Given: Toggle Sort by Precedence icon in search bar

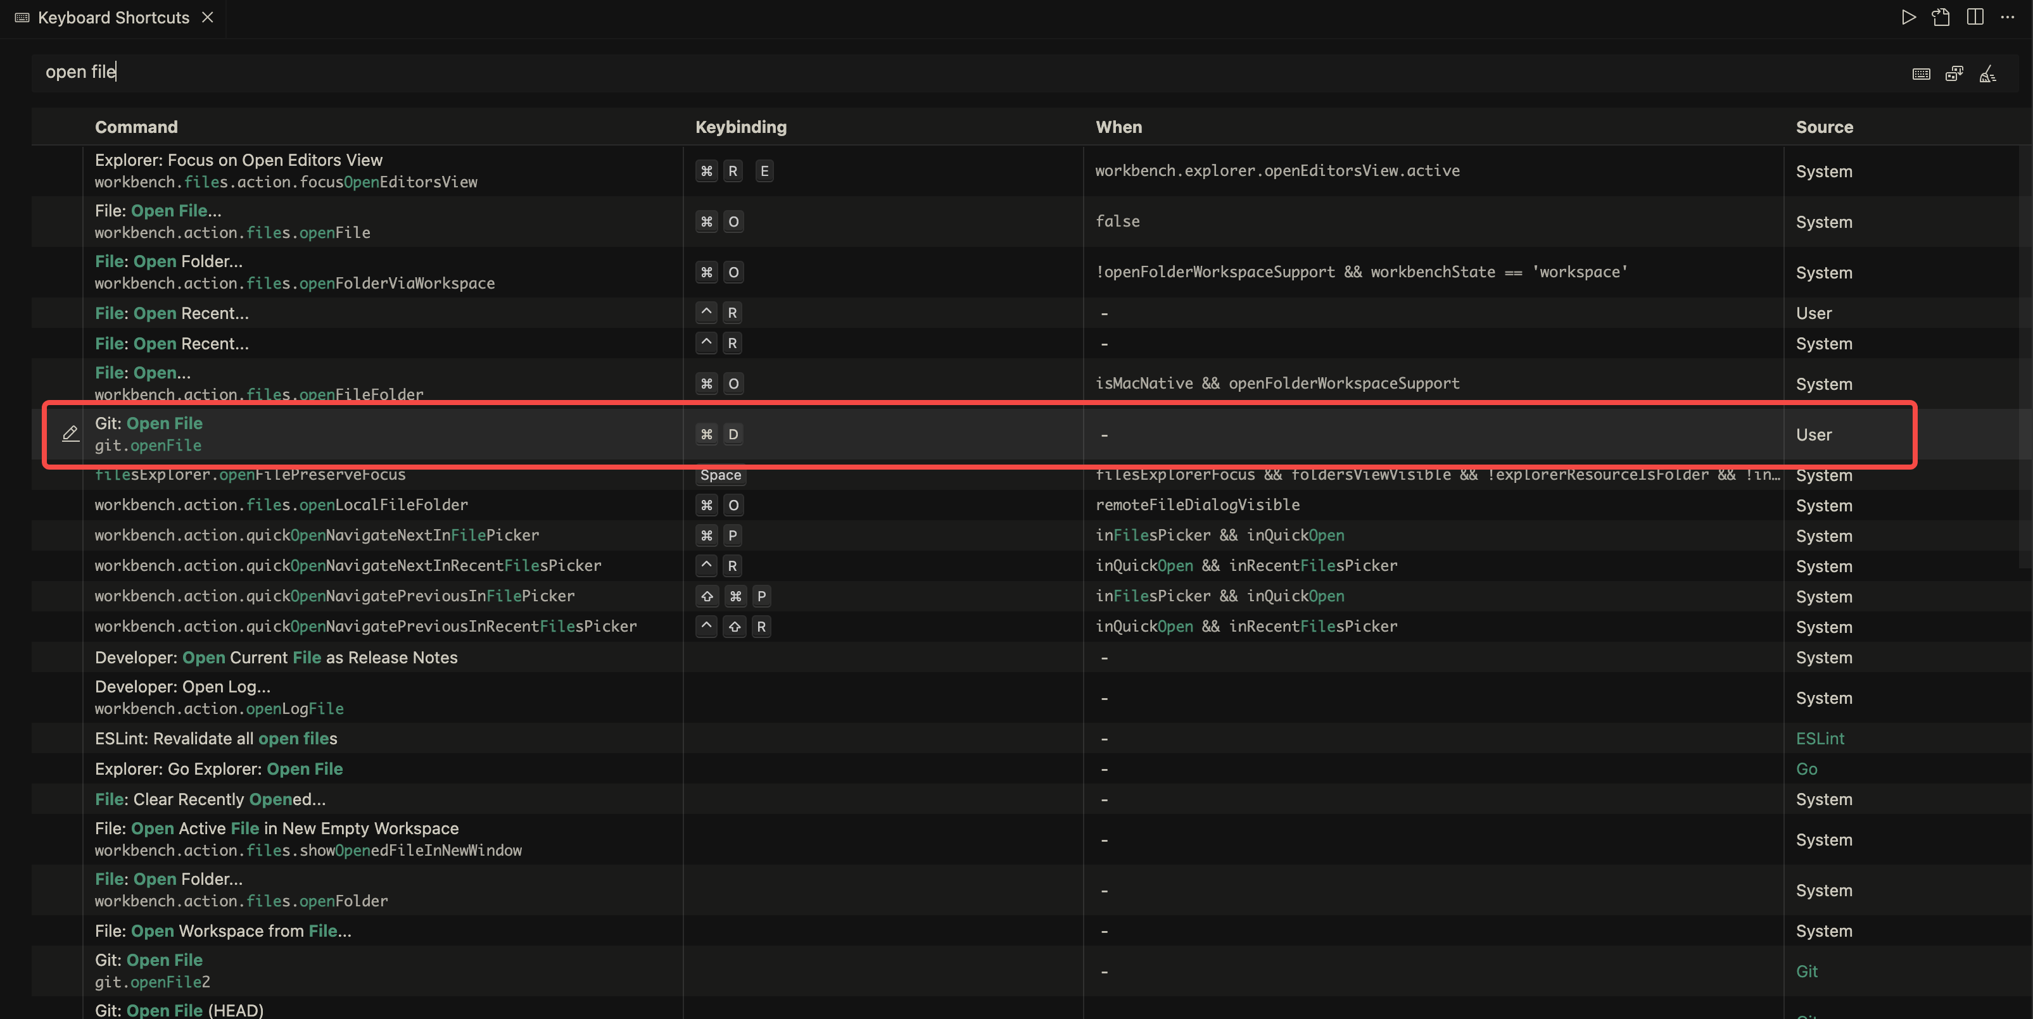Looking at the screenshot, I should [x=1954, y=74].
